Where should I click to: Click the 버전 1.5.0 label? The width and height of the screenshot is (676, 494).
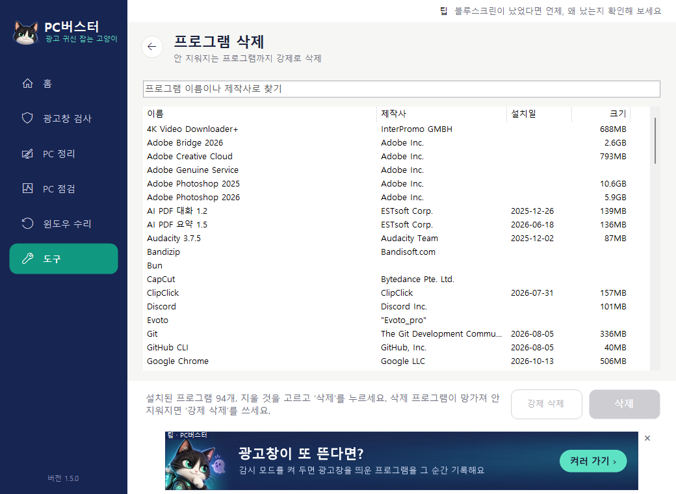point(63,478)
